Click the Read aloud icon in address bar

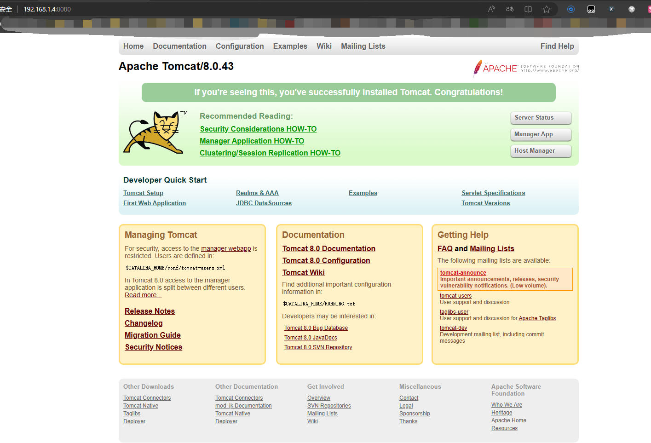tap(491, 9)
